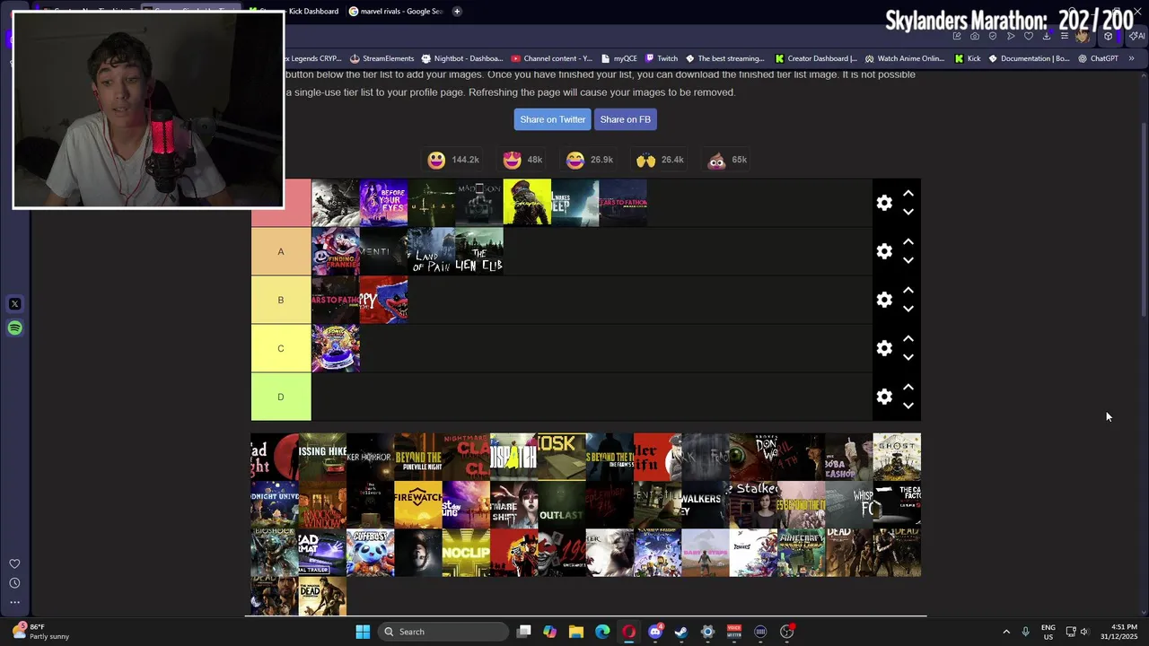Screen dimensions: 1149x646
Task: Open Nightbot Dashboard bookmark
Action: (461, 58)
